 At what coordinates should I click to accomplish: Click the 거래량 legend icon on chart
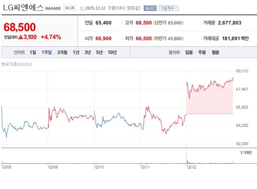(241, 152)
